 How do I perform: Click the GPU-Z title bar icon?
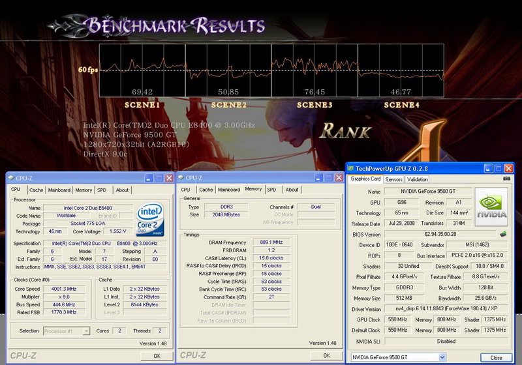351,169
